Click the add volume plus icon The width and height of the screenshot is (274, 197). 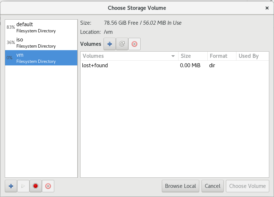[x=110, y=44]
